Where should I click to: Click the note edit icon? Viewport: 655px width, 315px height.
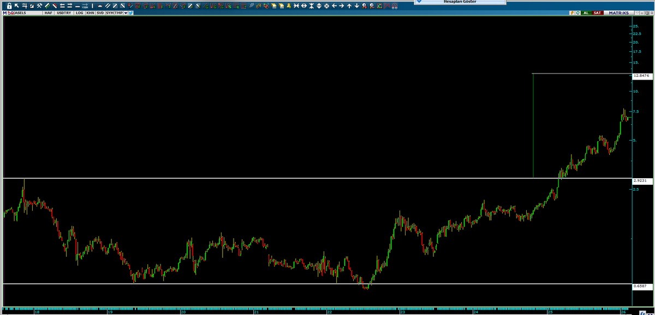32,6
